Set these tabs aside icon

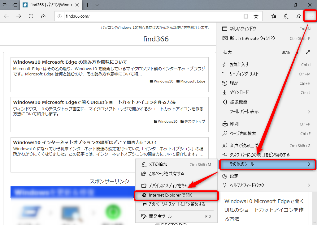pos(15,5)
